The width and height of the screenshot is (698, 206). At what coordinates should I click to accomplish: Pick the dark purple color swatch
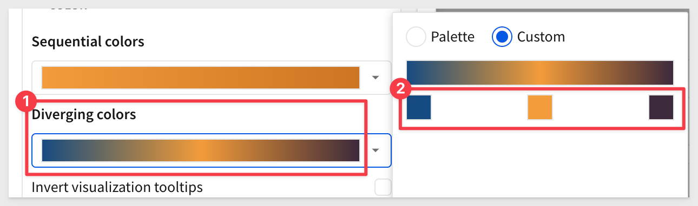(x=661, y=107)
